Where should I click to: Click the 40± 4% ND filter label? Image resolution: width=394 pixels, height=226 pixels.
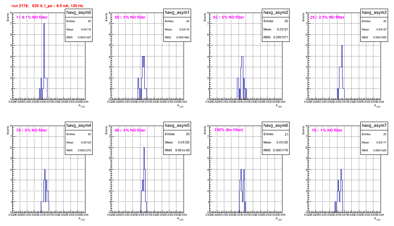(x=130, y=130)
